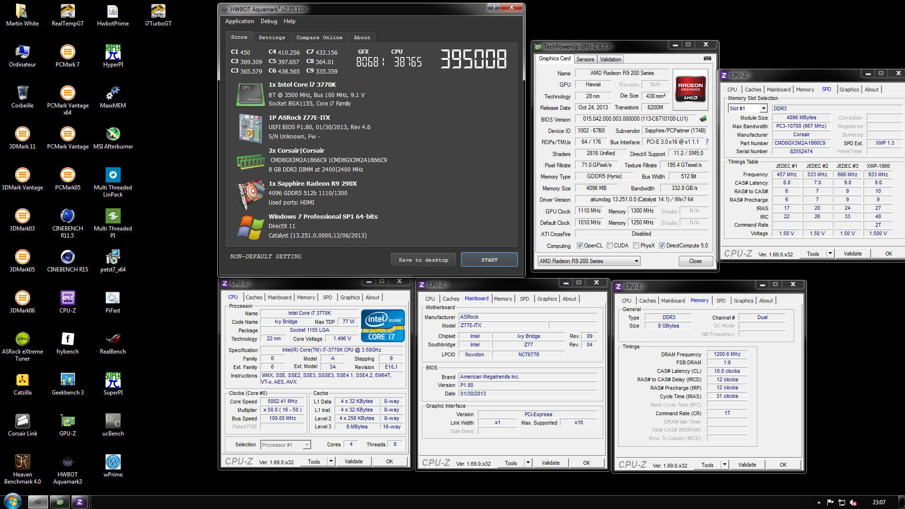The width and height of the screenshot is (905, 509).
Task: Open Processor #1 selection dropdown
Action: (x=286, y=445)
